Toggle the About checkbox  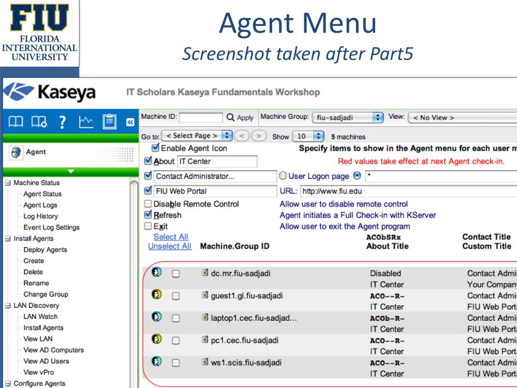[148, 161]
